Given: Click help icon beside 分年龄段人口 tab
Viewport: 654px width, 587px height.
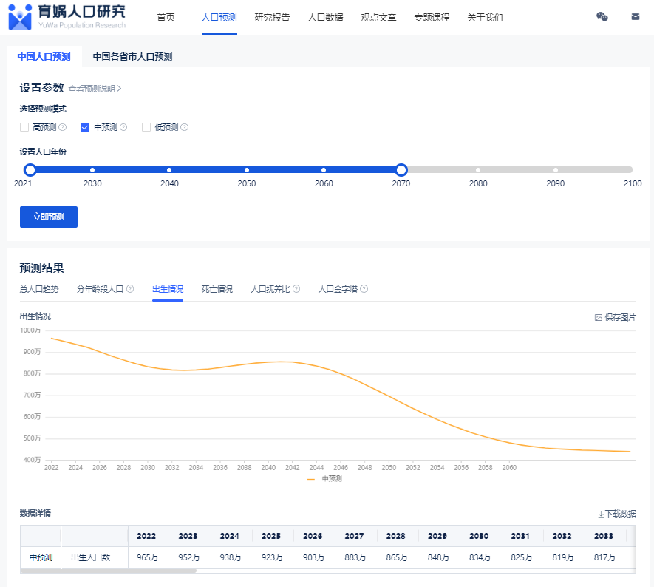Looking at the screenshot, I should [130, 289].
